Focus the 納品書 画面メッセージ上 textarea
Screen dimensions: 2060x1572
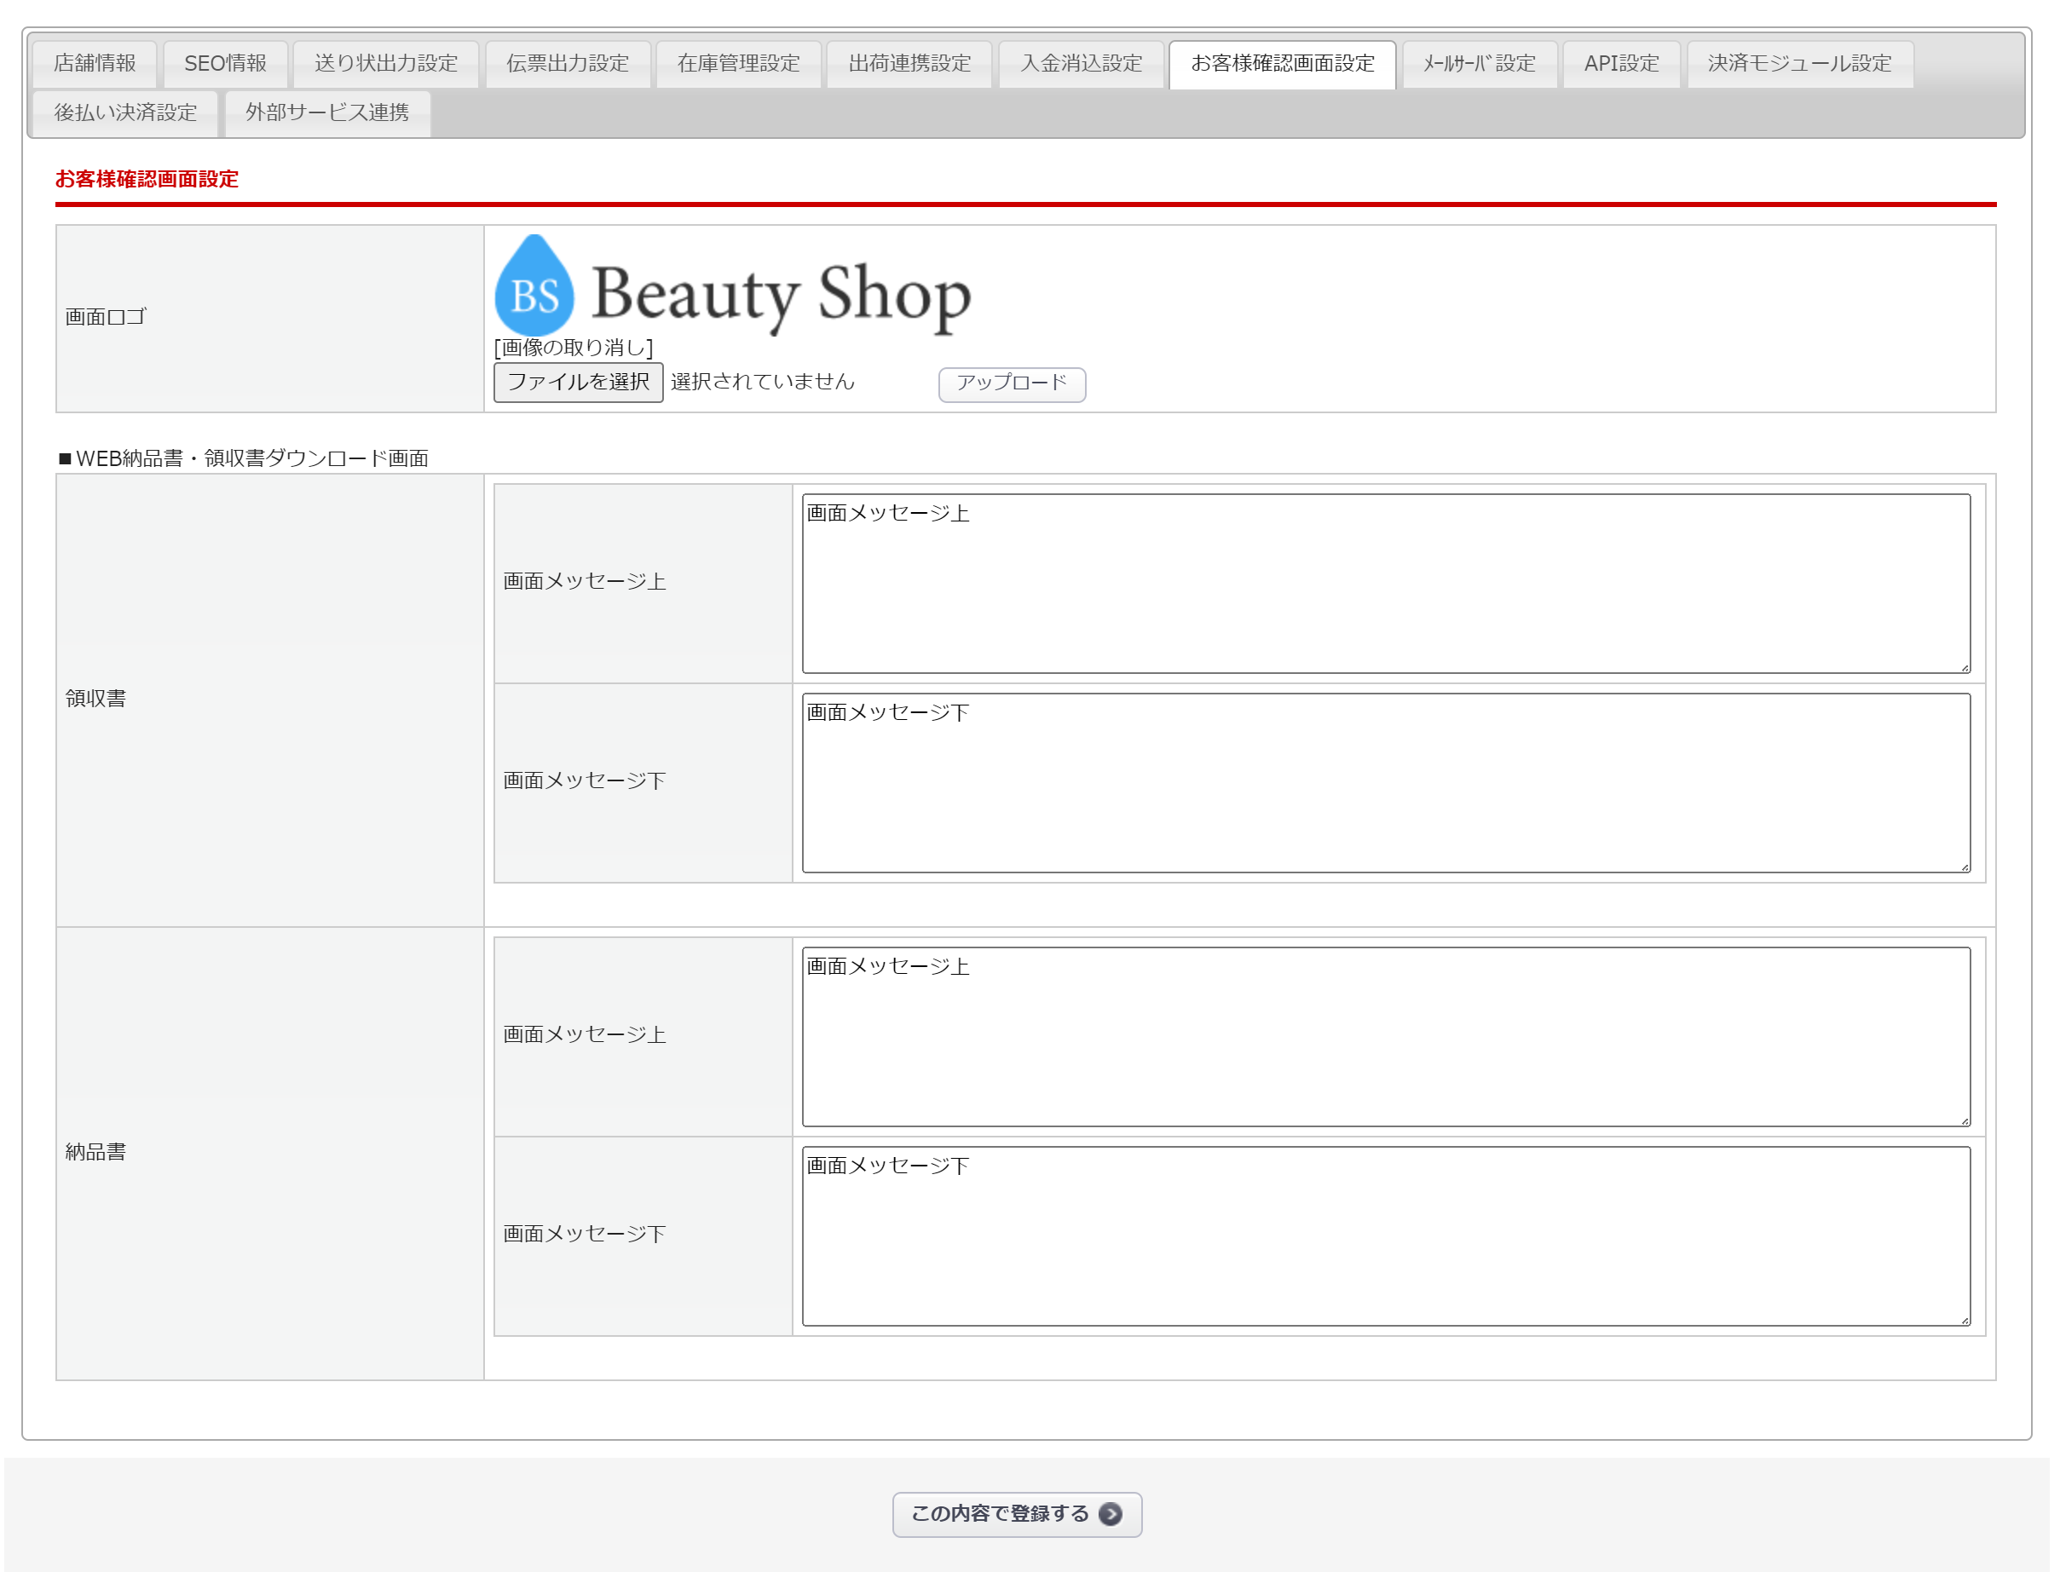(x=1385, y=1037)
